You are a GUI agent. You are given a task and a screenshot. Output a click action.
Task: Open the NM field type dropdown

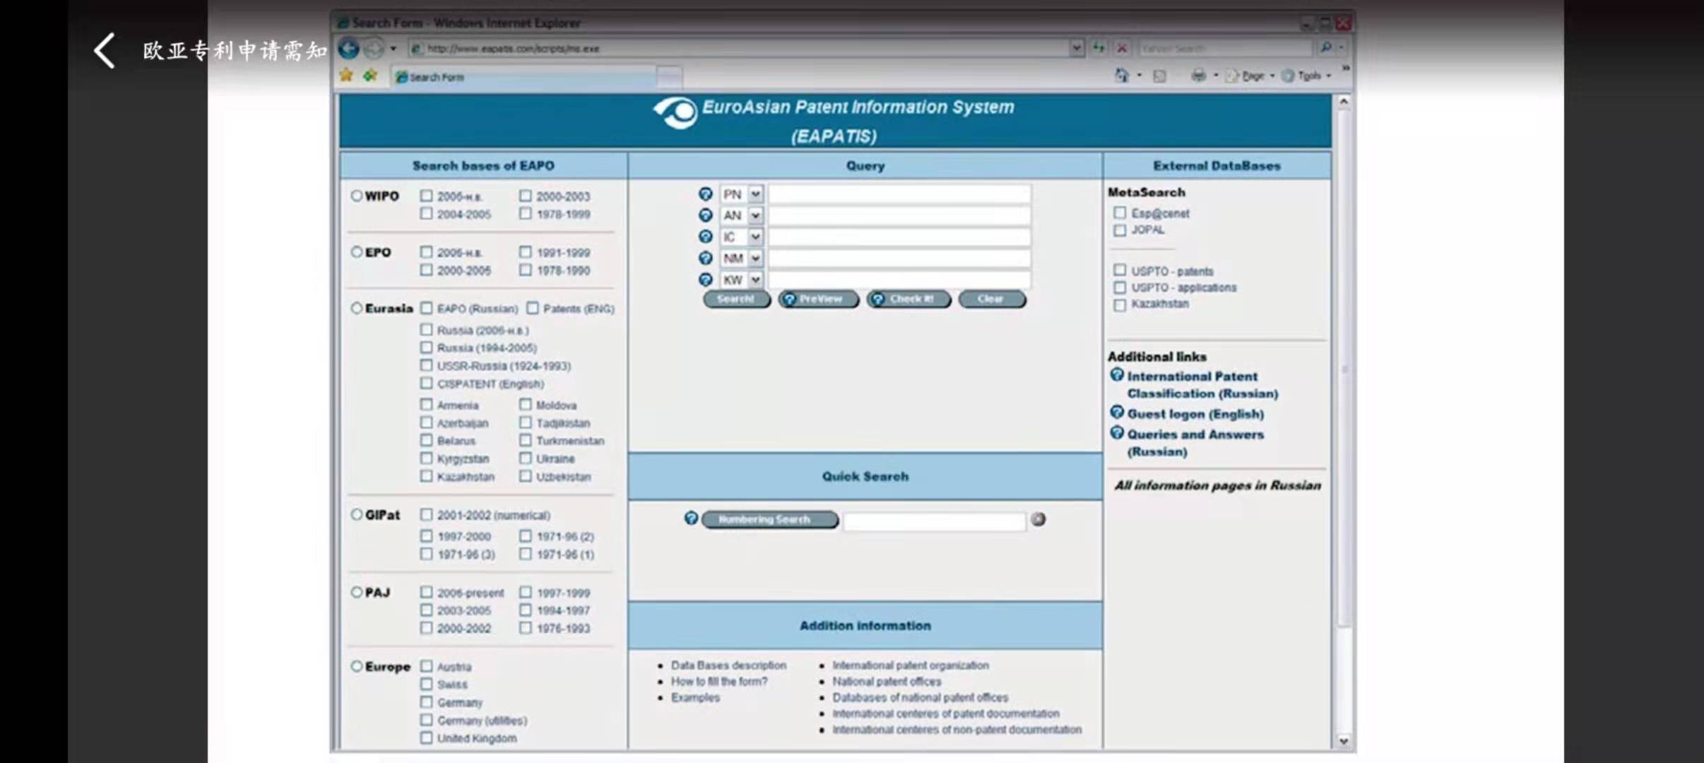pyautogui.click(x=755, y=259)
